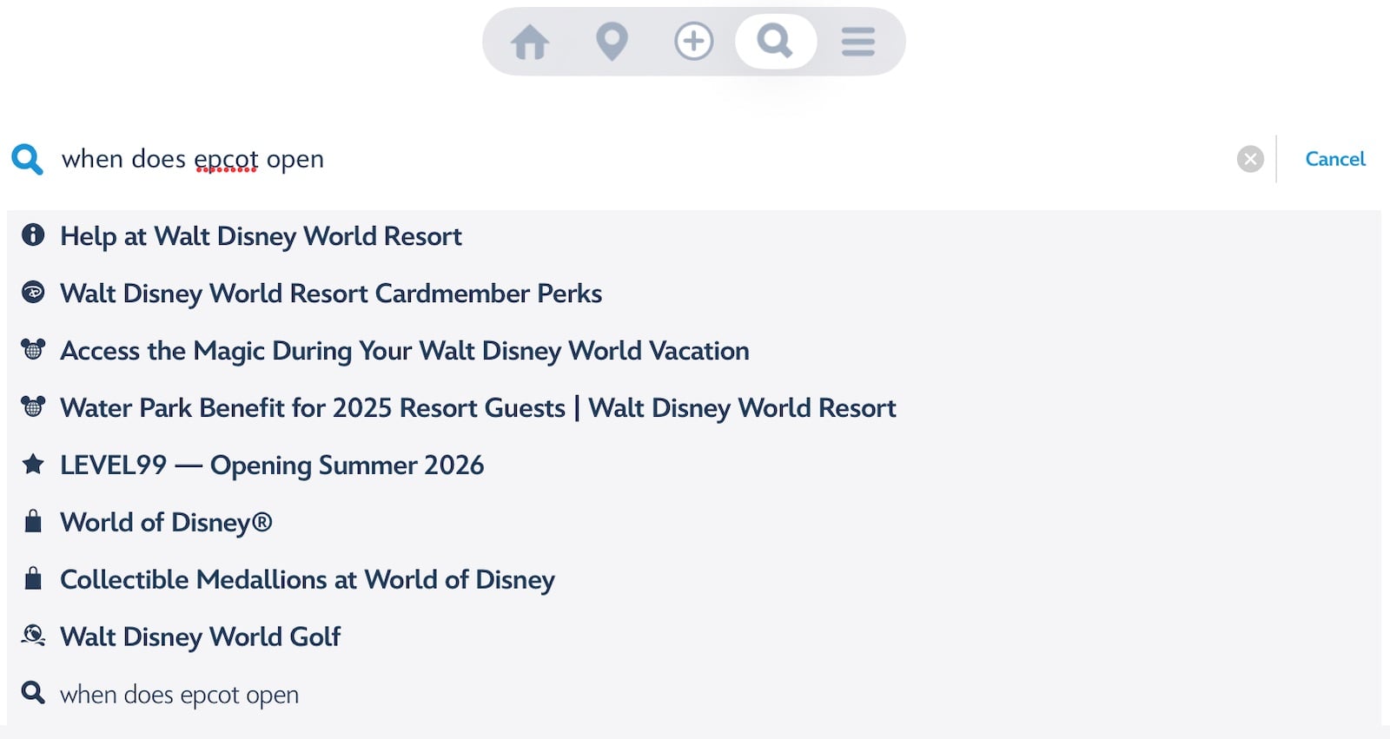Click the magnifier icon in the last suggestion row

[33, 692]
